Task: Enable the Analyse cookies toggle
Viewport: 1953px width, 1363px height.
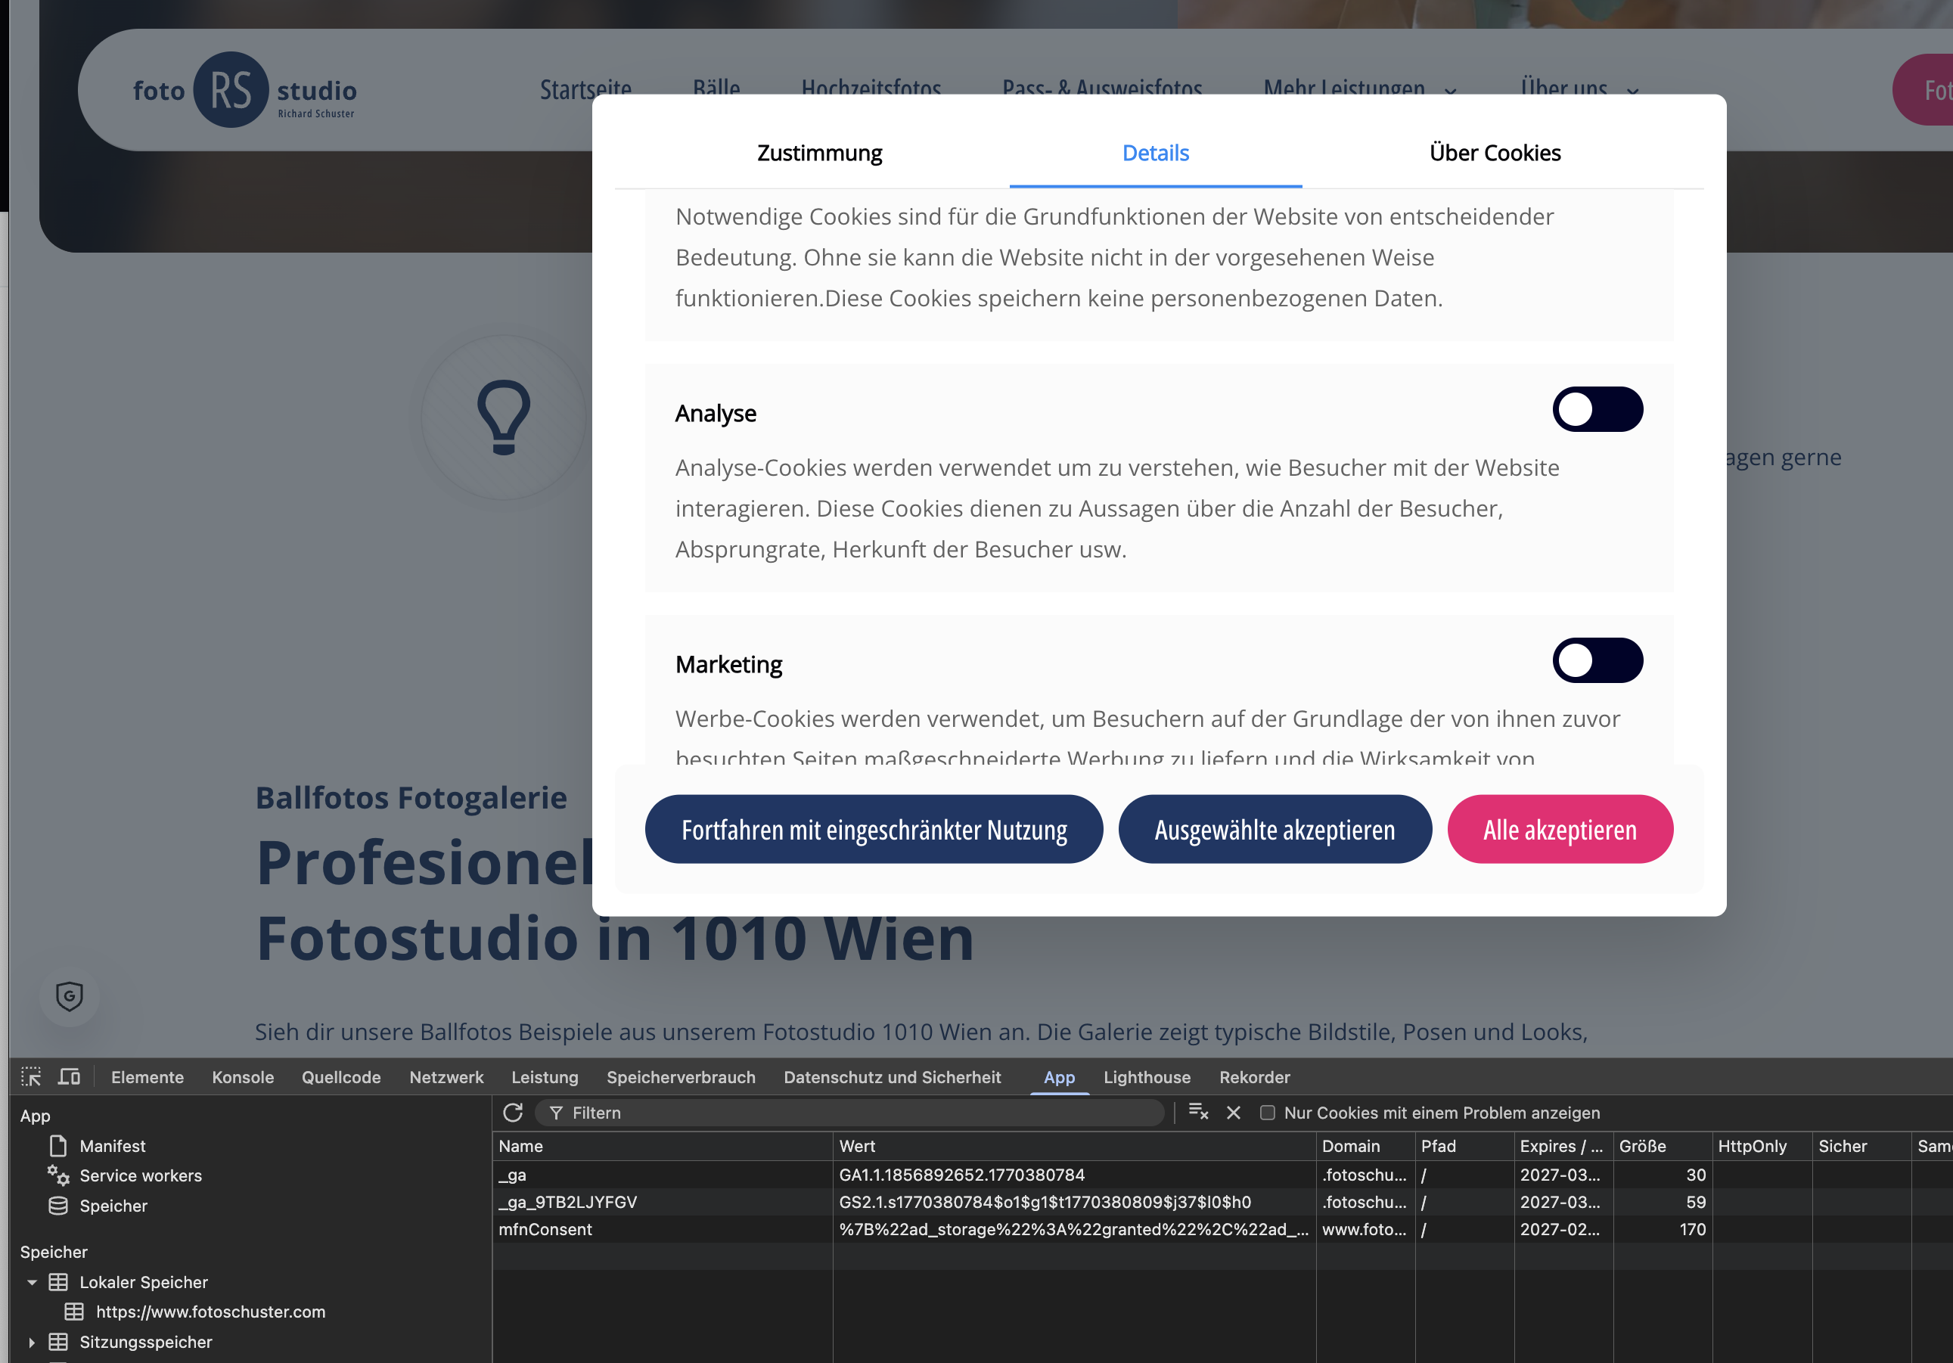Action: tap(1597, 410)
